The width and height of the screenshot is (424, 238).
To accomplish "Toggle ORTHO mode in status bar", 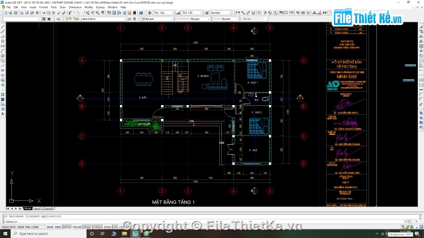I will (x=67, y=227).
